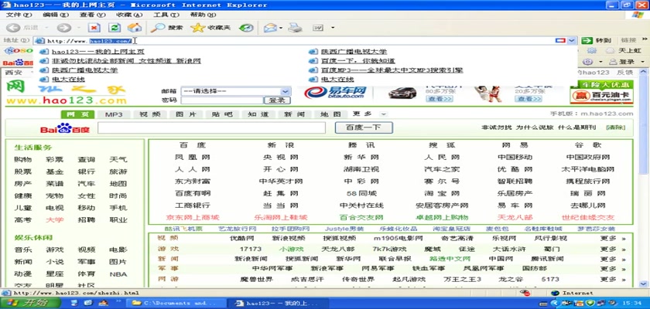Click the 天气 link under 生活服务

pyautogui.click(x=118, y=159)
